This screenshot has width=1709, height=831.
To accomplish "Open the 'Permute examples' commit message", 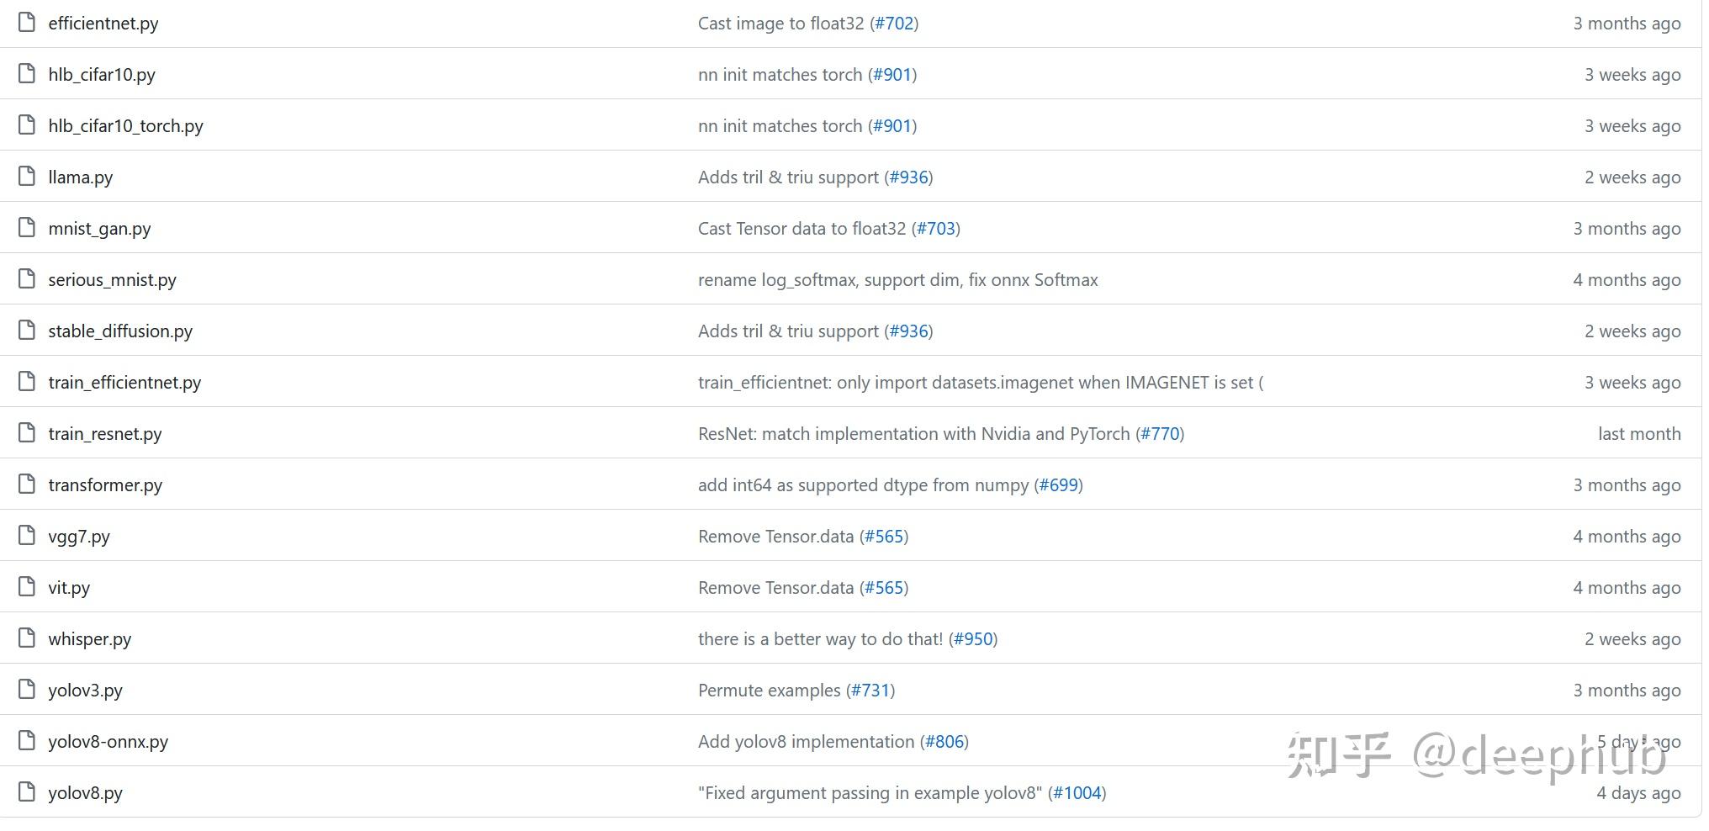I will click(769, 691).
